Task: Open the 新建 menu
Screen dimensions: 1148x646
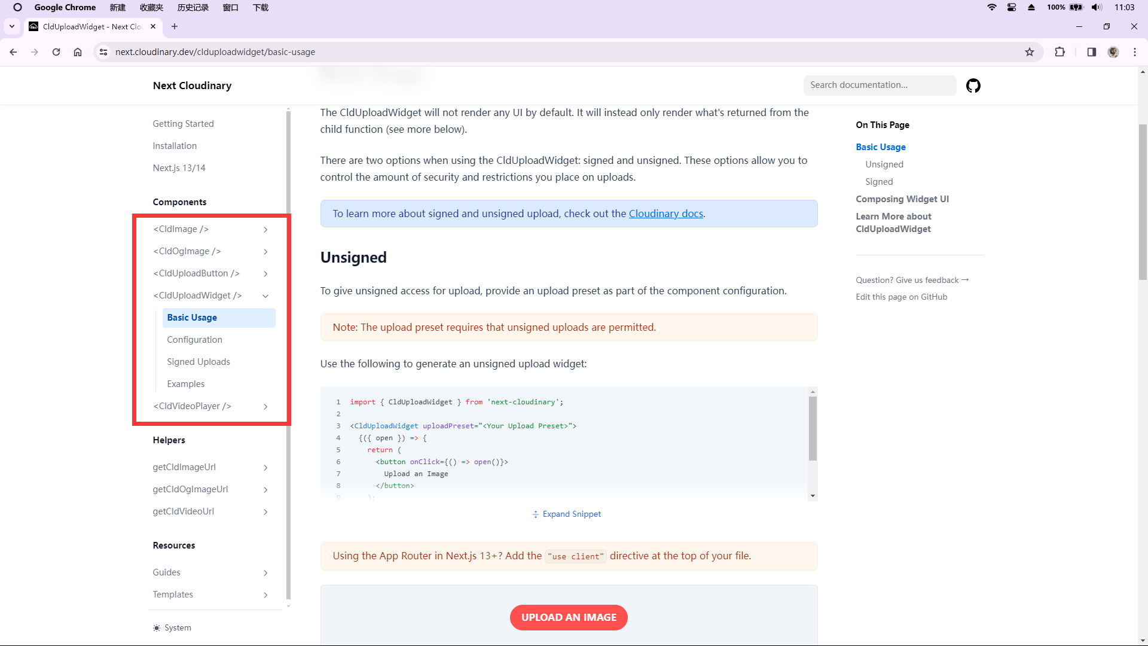Action: coord(118,7)
